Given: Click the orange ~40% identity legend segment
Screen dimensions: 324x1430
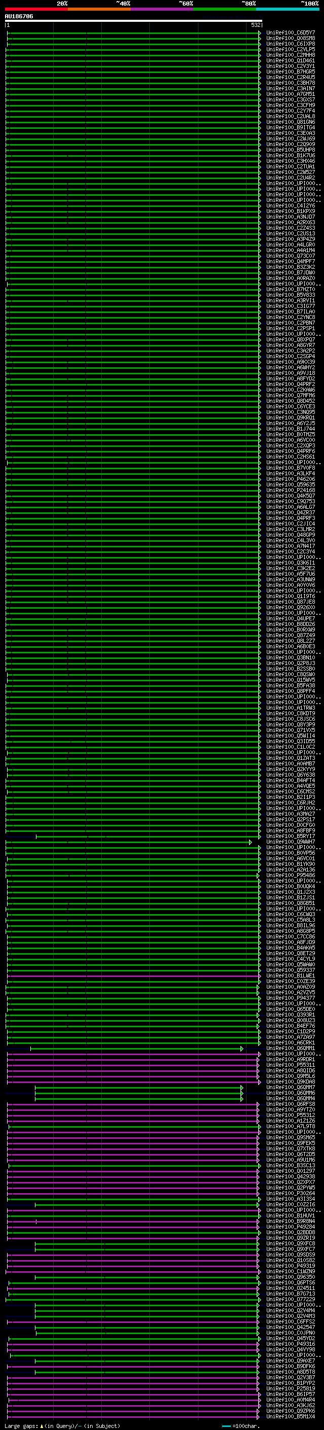Looking at the screenshot, I should [99, 10].
